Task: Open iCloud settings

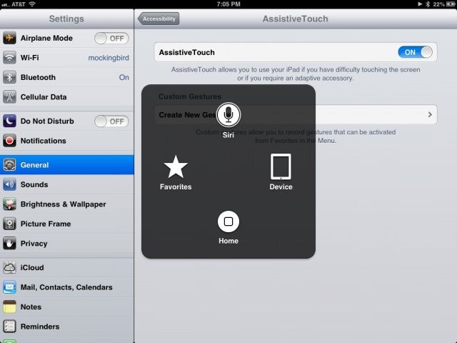Action: [x=66, y=267]
